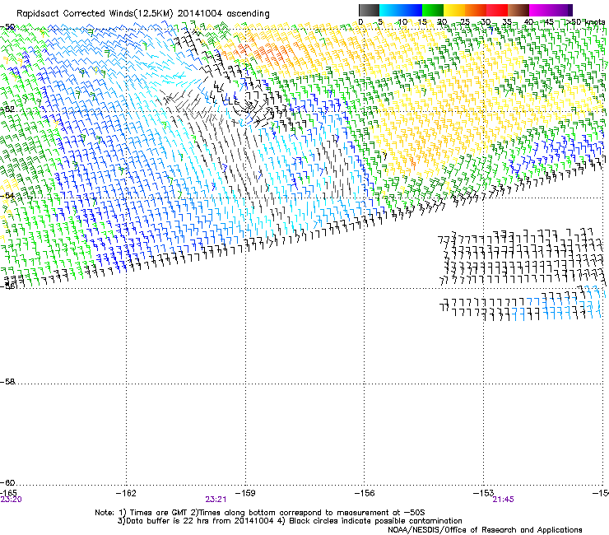Click the '-159' longitude axis label

[x=245, y=493]
